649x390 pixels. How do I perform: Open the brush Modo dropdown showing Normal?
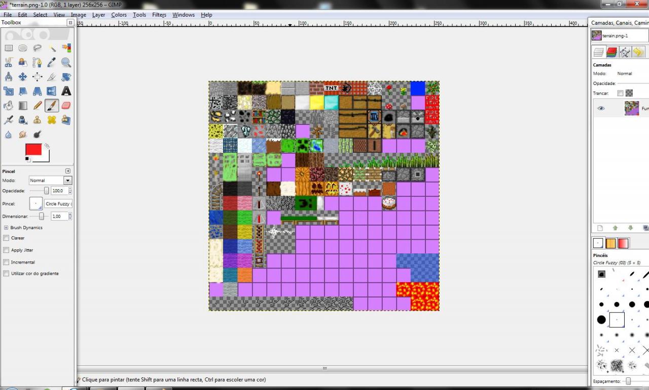click(49, 180)
